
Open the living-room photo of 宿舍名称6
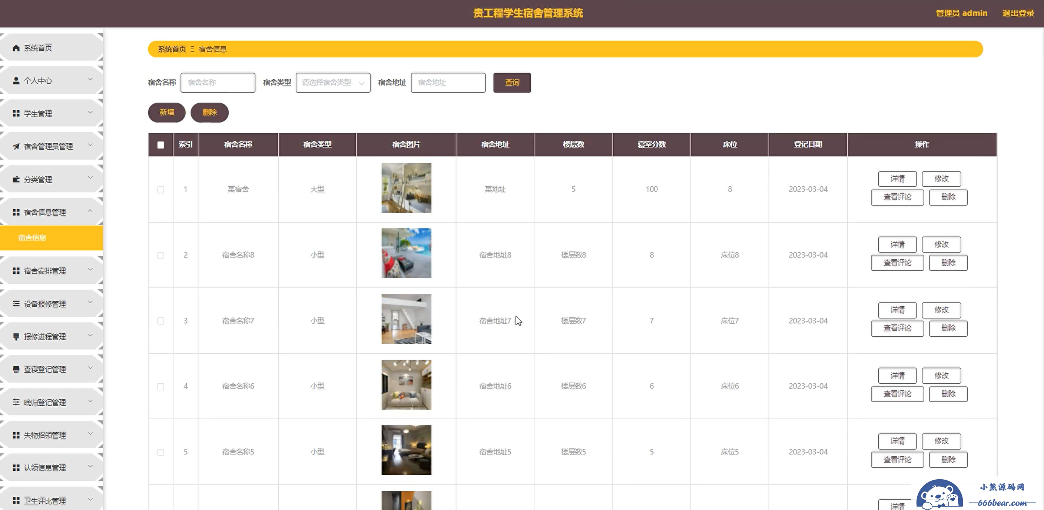(406, 385)
